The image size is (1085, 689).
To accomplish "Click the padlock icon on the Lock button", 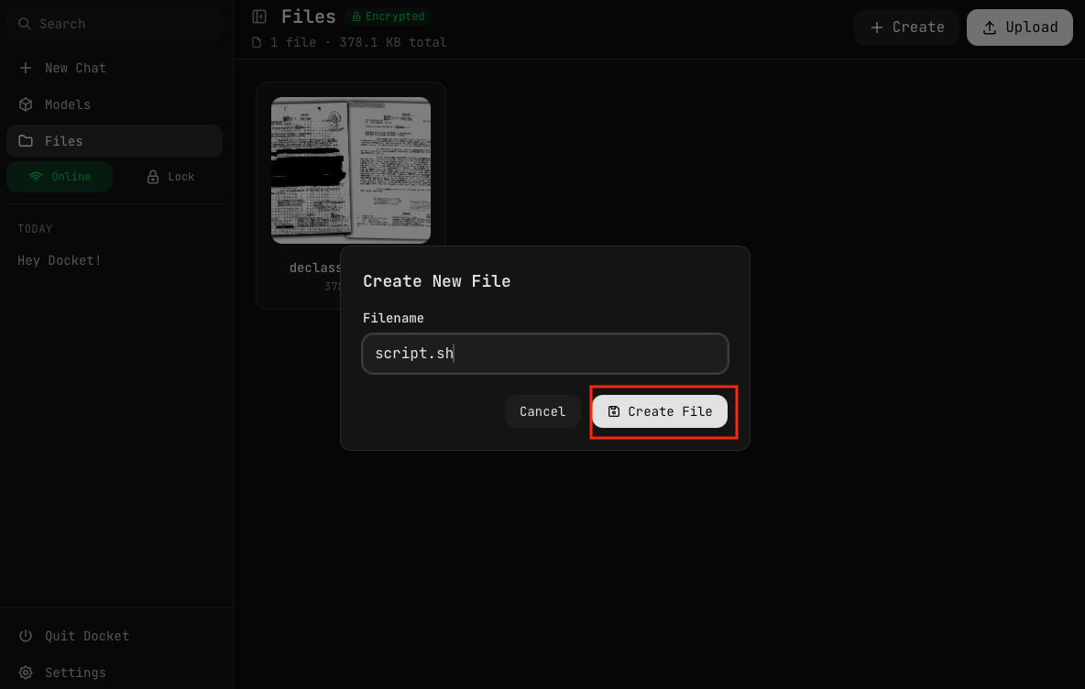I will [x=153, y=176].
